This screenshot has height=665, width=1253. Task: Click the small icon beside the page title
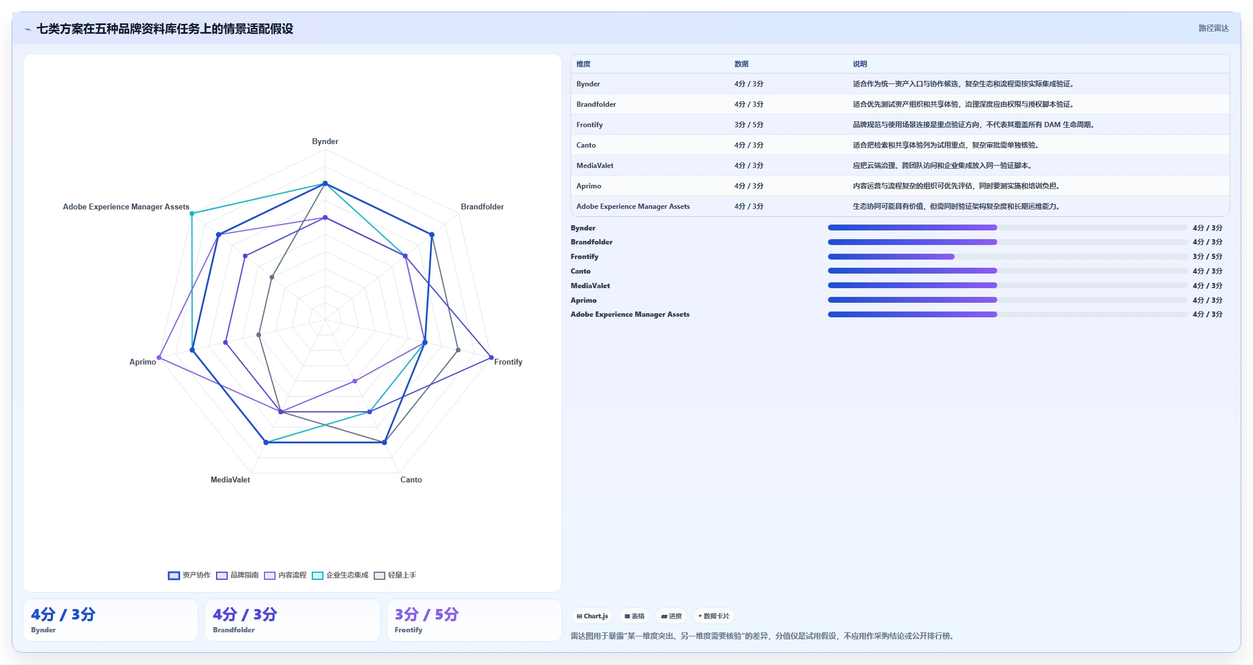coord(27,29)
